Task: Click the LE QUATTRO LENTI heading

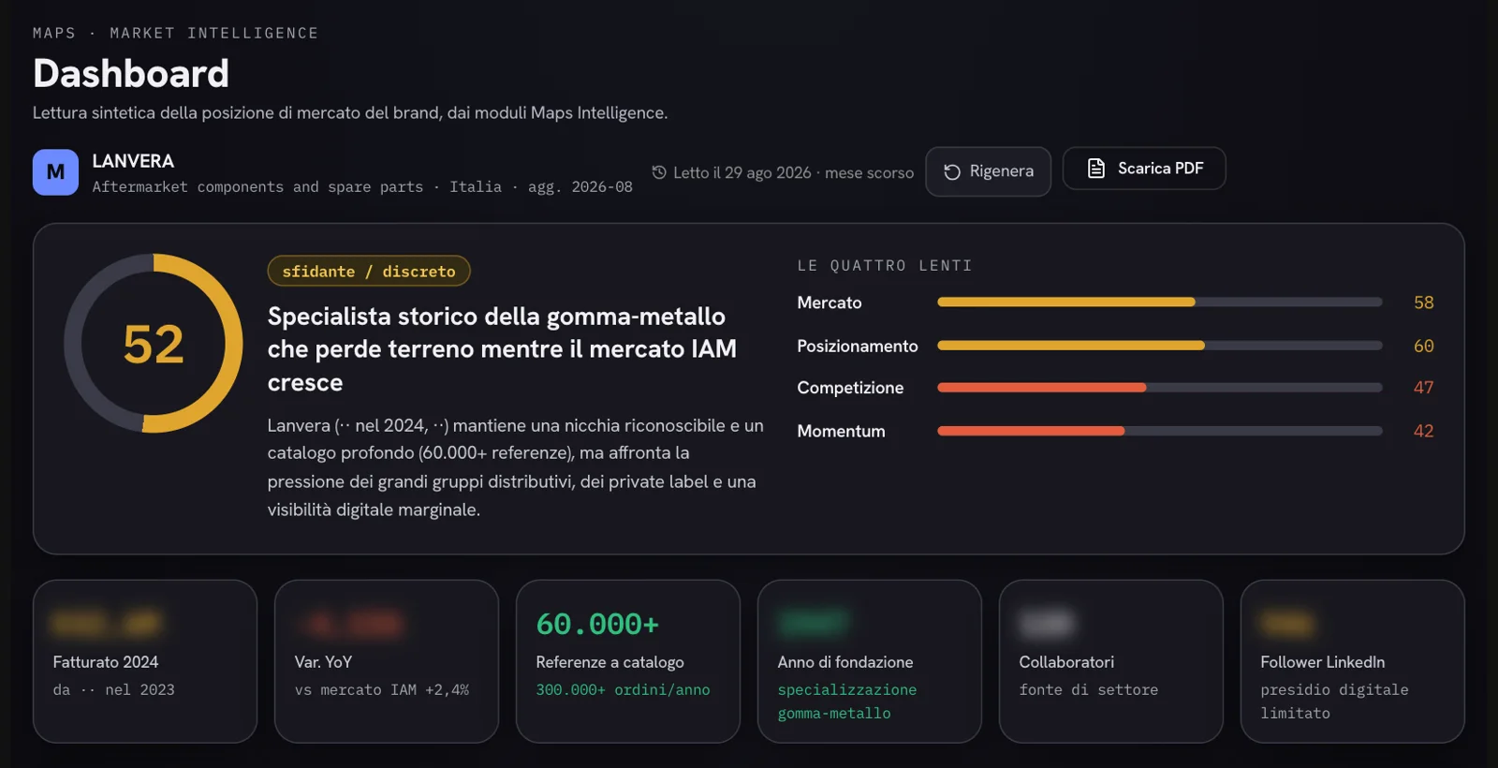Action: [x=885, y=266]
